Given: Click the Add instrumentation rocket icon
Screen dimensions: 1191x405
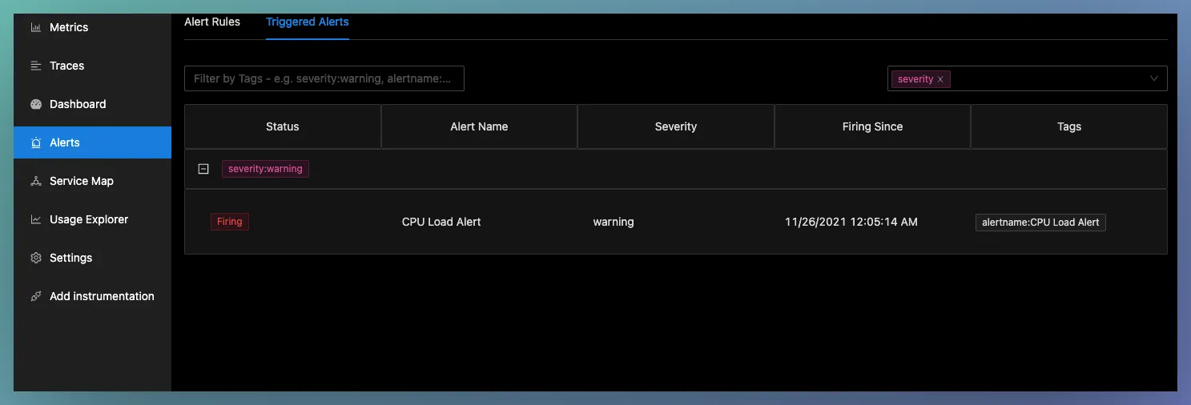Looking at the screenshot, I should (x=35, y=296).
